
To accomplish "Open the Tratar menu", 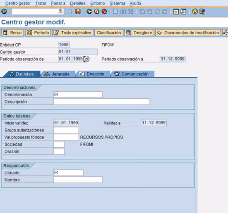I will (x=41, y=3).
